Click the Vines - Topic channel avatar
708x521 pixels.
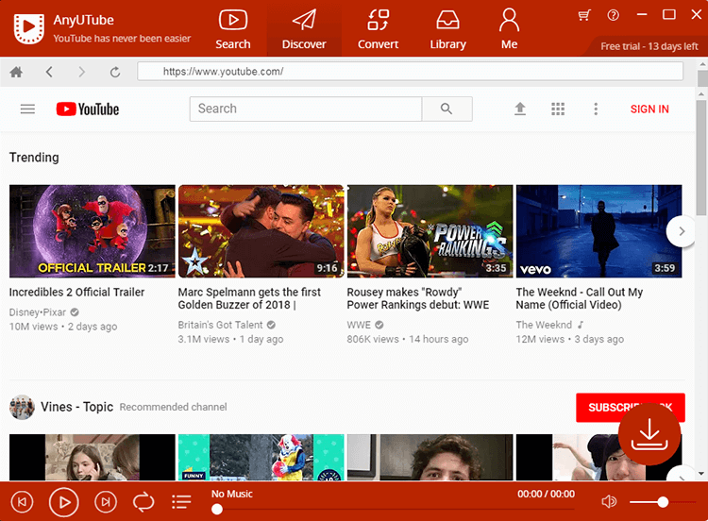point(22,407)
